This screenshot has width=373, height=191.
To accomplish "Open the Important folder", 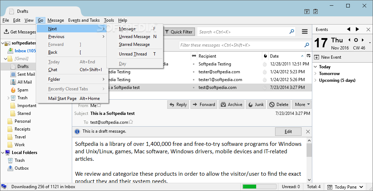I will click(x=27, y=106).
